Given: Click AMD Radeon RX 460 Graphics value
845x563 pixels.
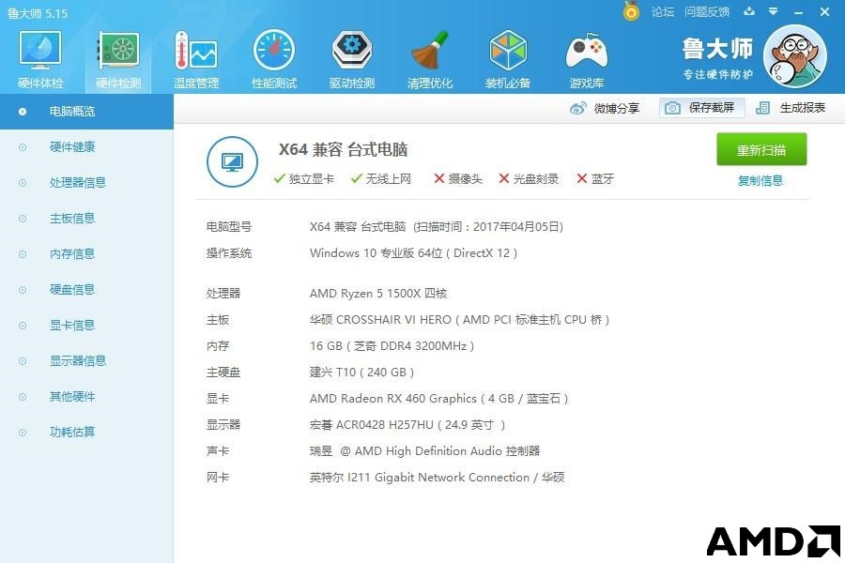Looking at the screenshot, I should click(x=438, y=399).
